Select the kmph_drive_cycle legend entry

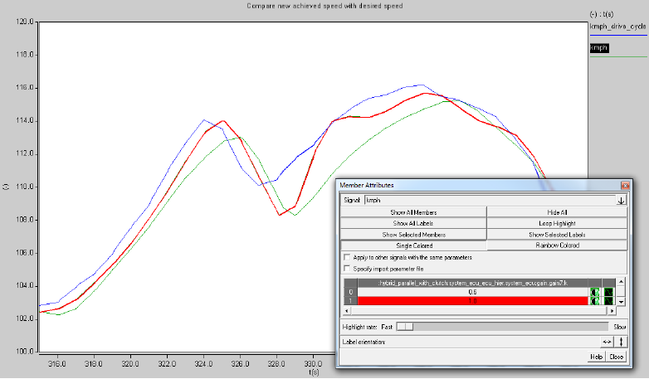tap(617, 27)
